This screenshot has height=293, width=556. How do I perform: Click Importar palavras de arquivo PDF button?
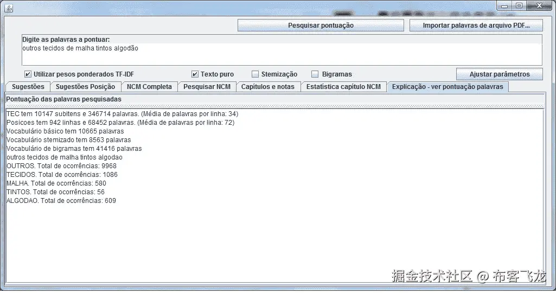(x=476, y=26)
